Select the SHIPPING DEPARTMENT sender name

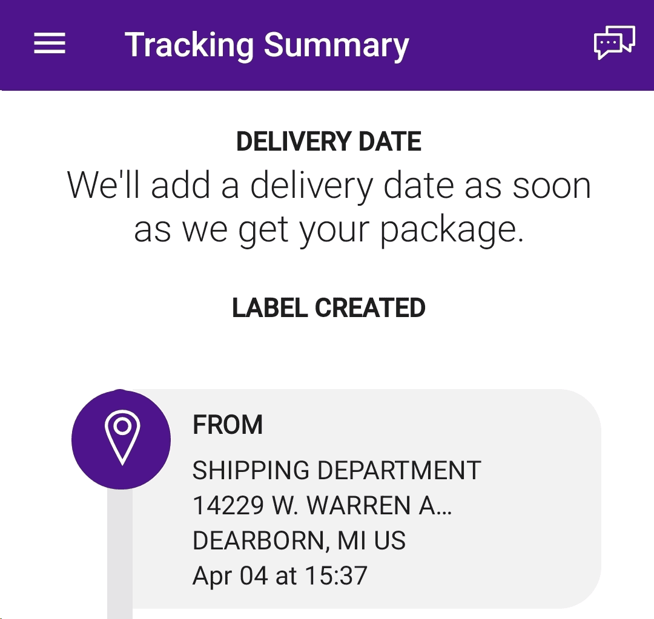click(x=336, y=470)
